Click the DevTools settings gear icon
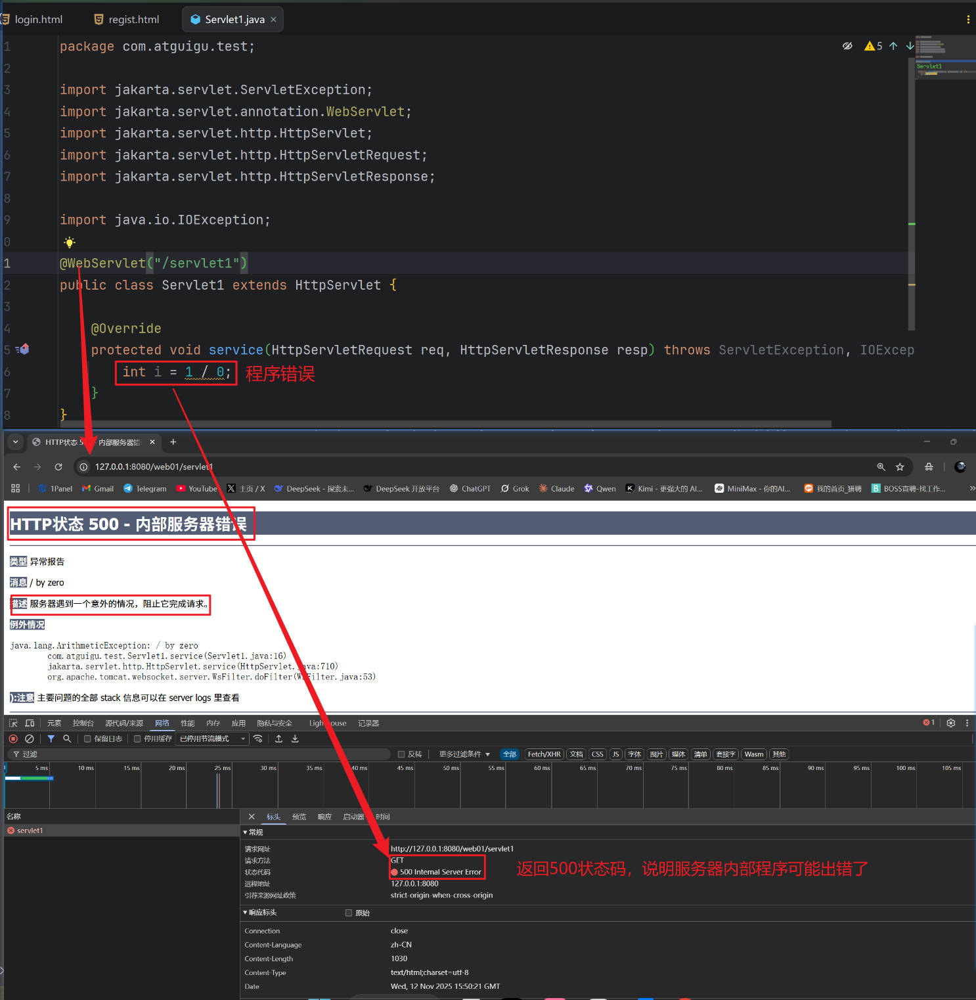Viewport: 976px width, 1000px height. (x=950, y=723)
